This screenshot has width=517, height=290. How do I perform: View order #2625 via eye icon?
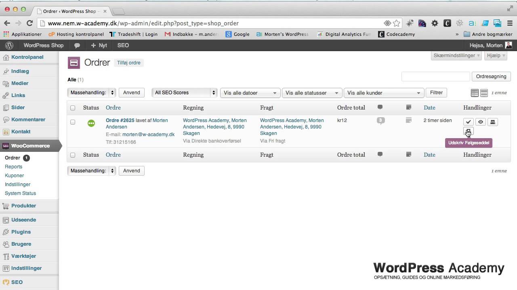click(x=481, y=122)
